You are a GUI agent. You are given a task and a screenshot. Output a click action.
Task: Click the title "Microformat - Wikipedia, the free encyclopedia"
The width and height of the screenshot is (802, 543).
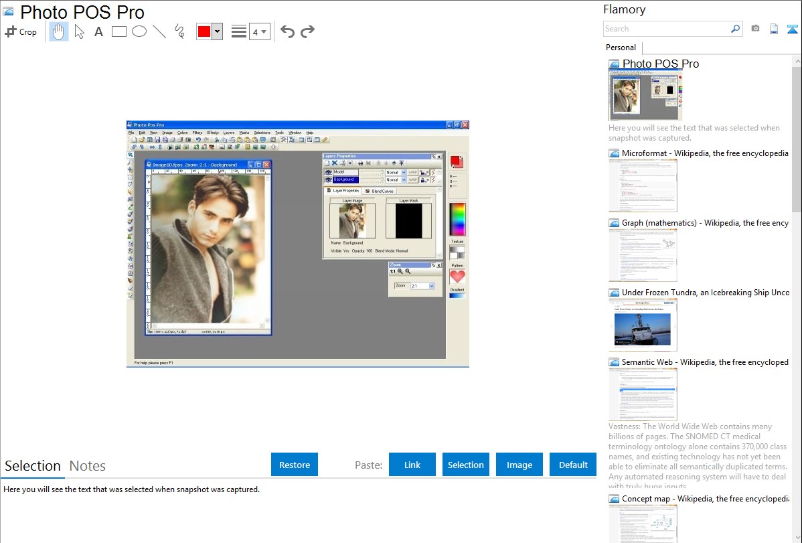[x=705, y=153]
